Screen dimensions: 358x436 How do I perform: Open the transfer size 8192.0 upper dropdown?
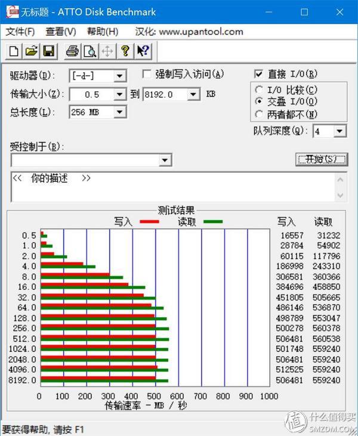(193, 95)
